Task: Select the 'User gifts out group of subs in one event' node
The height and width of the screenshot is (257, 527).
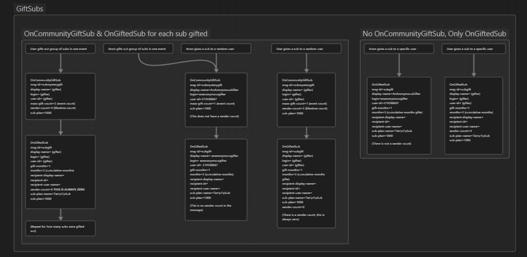Action: (x=61, y=49)
